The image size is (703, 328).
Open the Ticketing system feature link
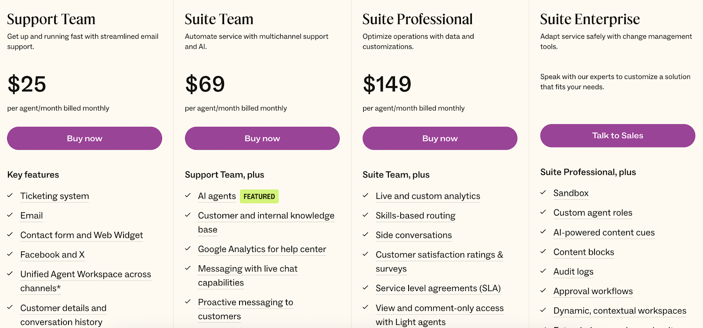click(54, 196)
